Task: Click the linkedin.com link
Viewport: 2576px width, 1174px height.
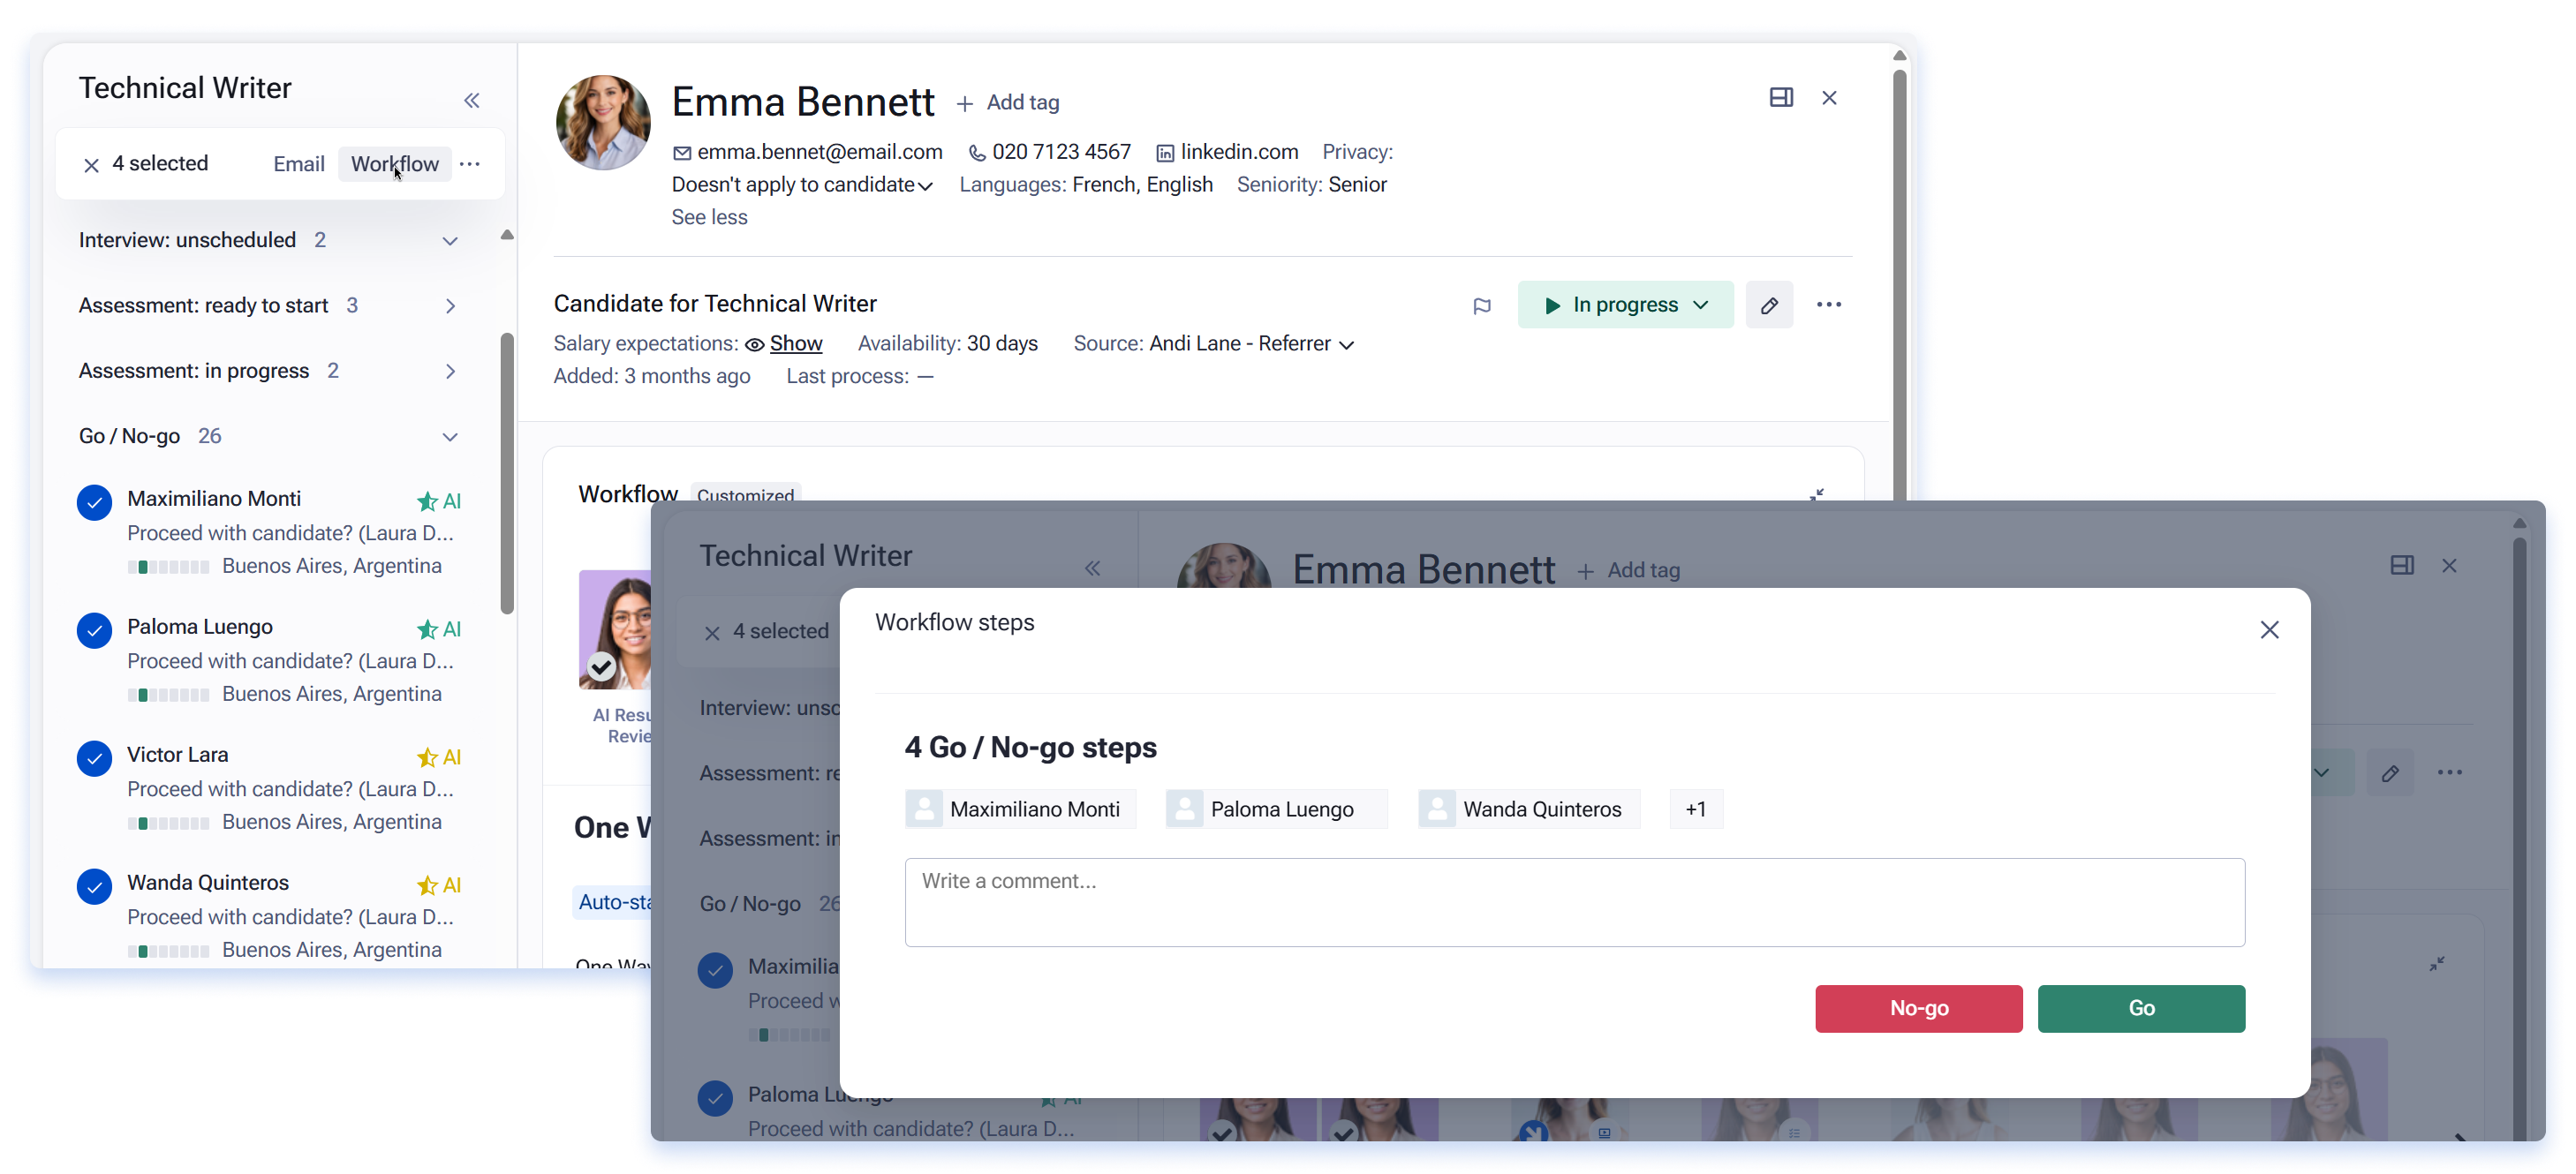Action: pyautogui.click(x=1239, y=152)
